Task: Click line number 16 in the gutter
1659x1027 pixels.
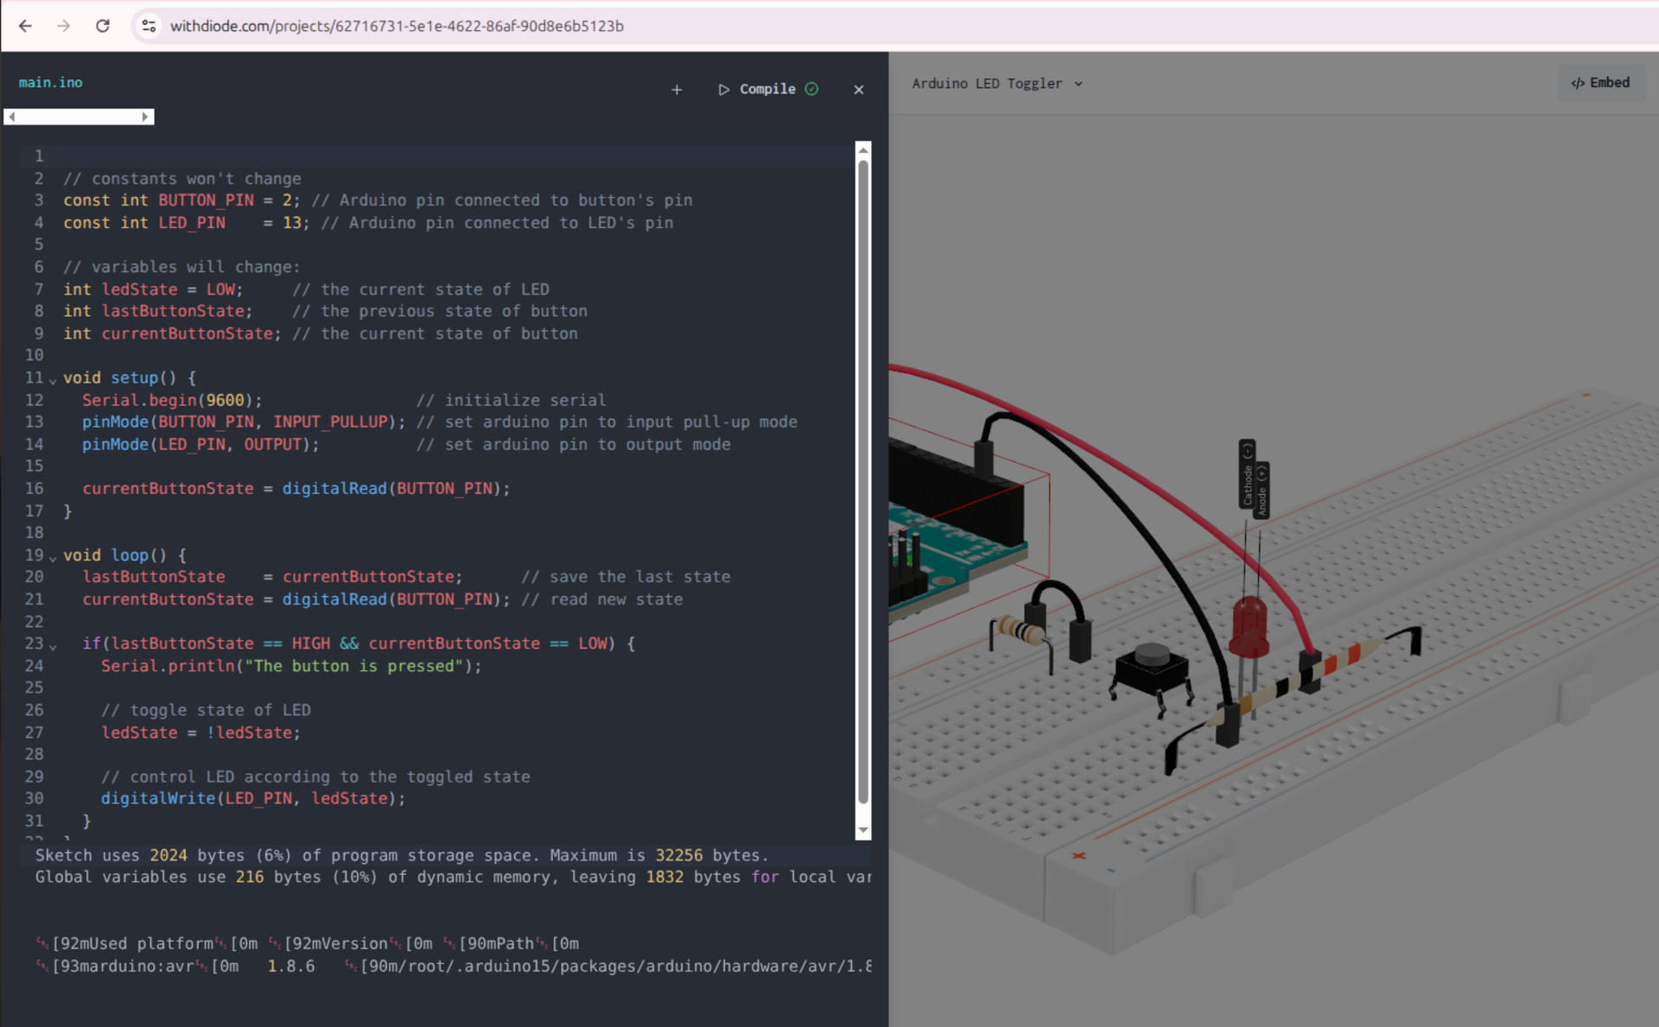Action: point(34,488)
